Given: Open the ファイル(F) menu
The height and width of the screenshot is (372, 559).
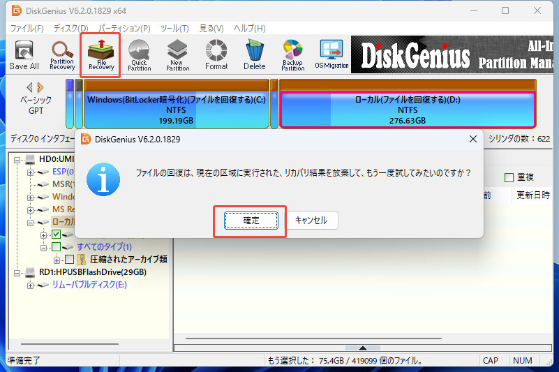Looking at the screenshot, I should [x=27, y=28].
